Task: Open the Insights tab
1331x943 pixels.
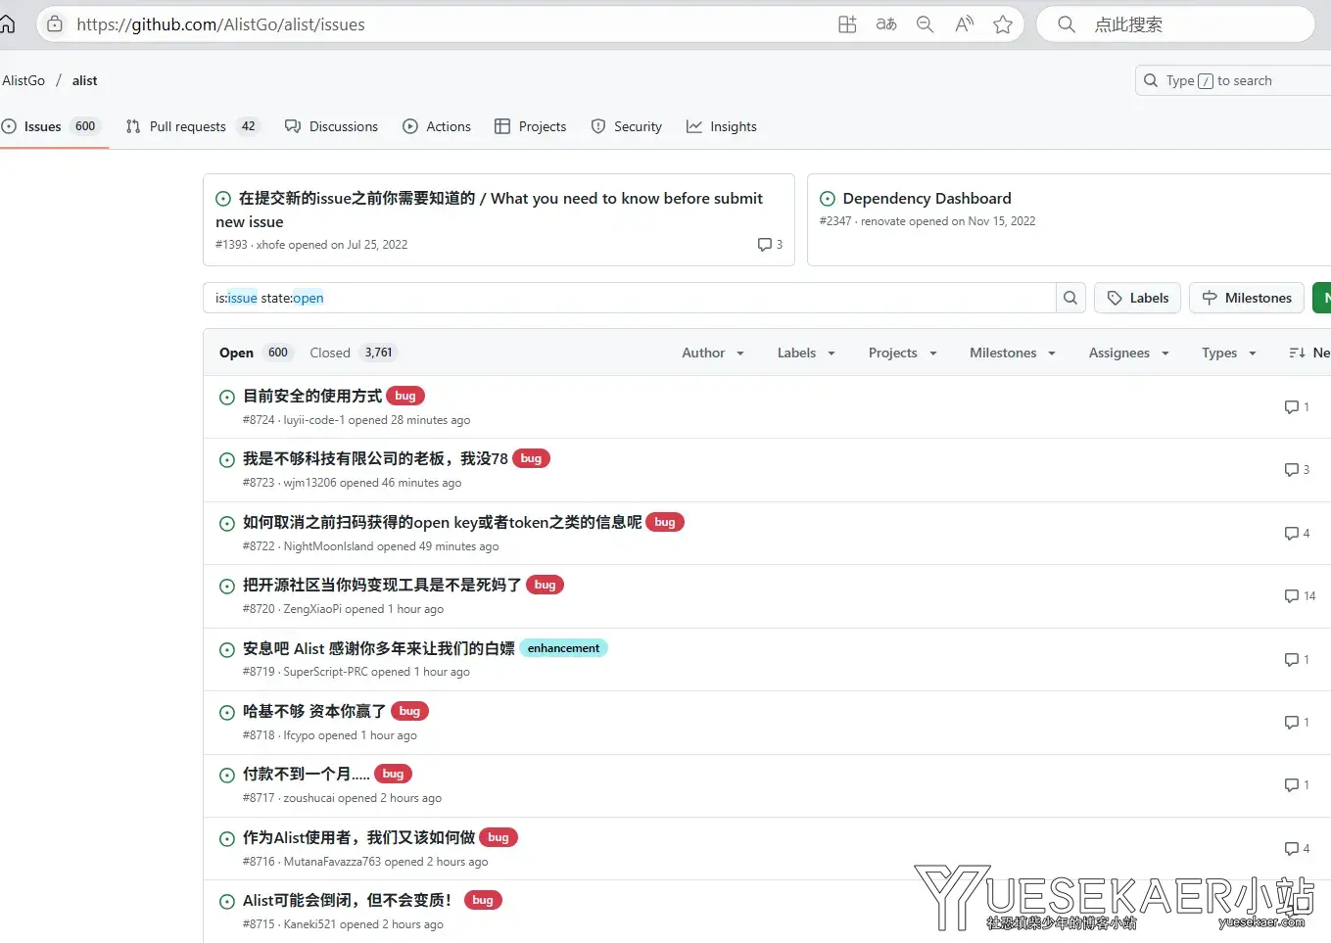Action: pyautogui.click(x=722, y=126)
